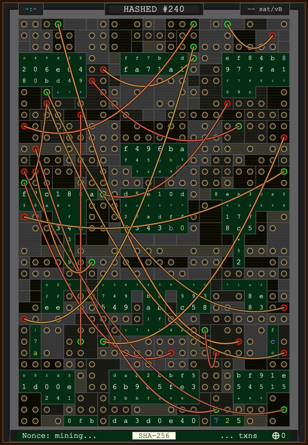Click the purple 7 in '725'
The image size is (308, 445).
(216, 421)
